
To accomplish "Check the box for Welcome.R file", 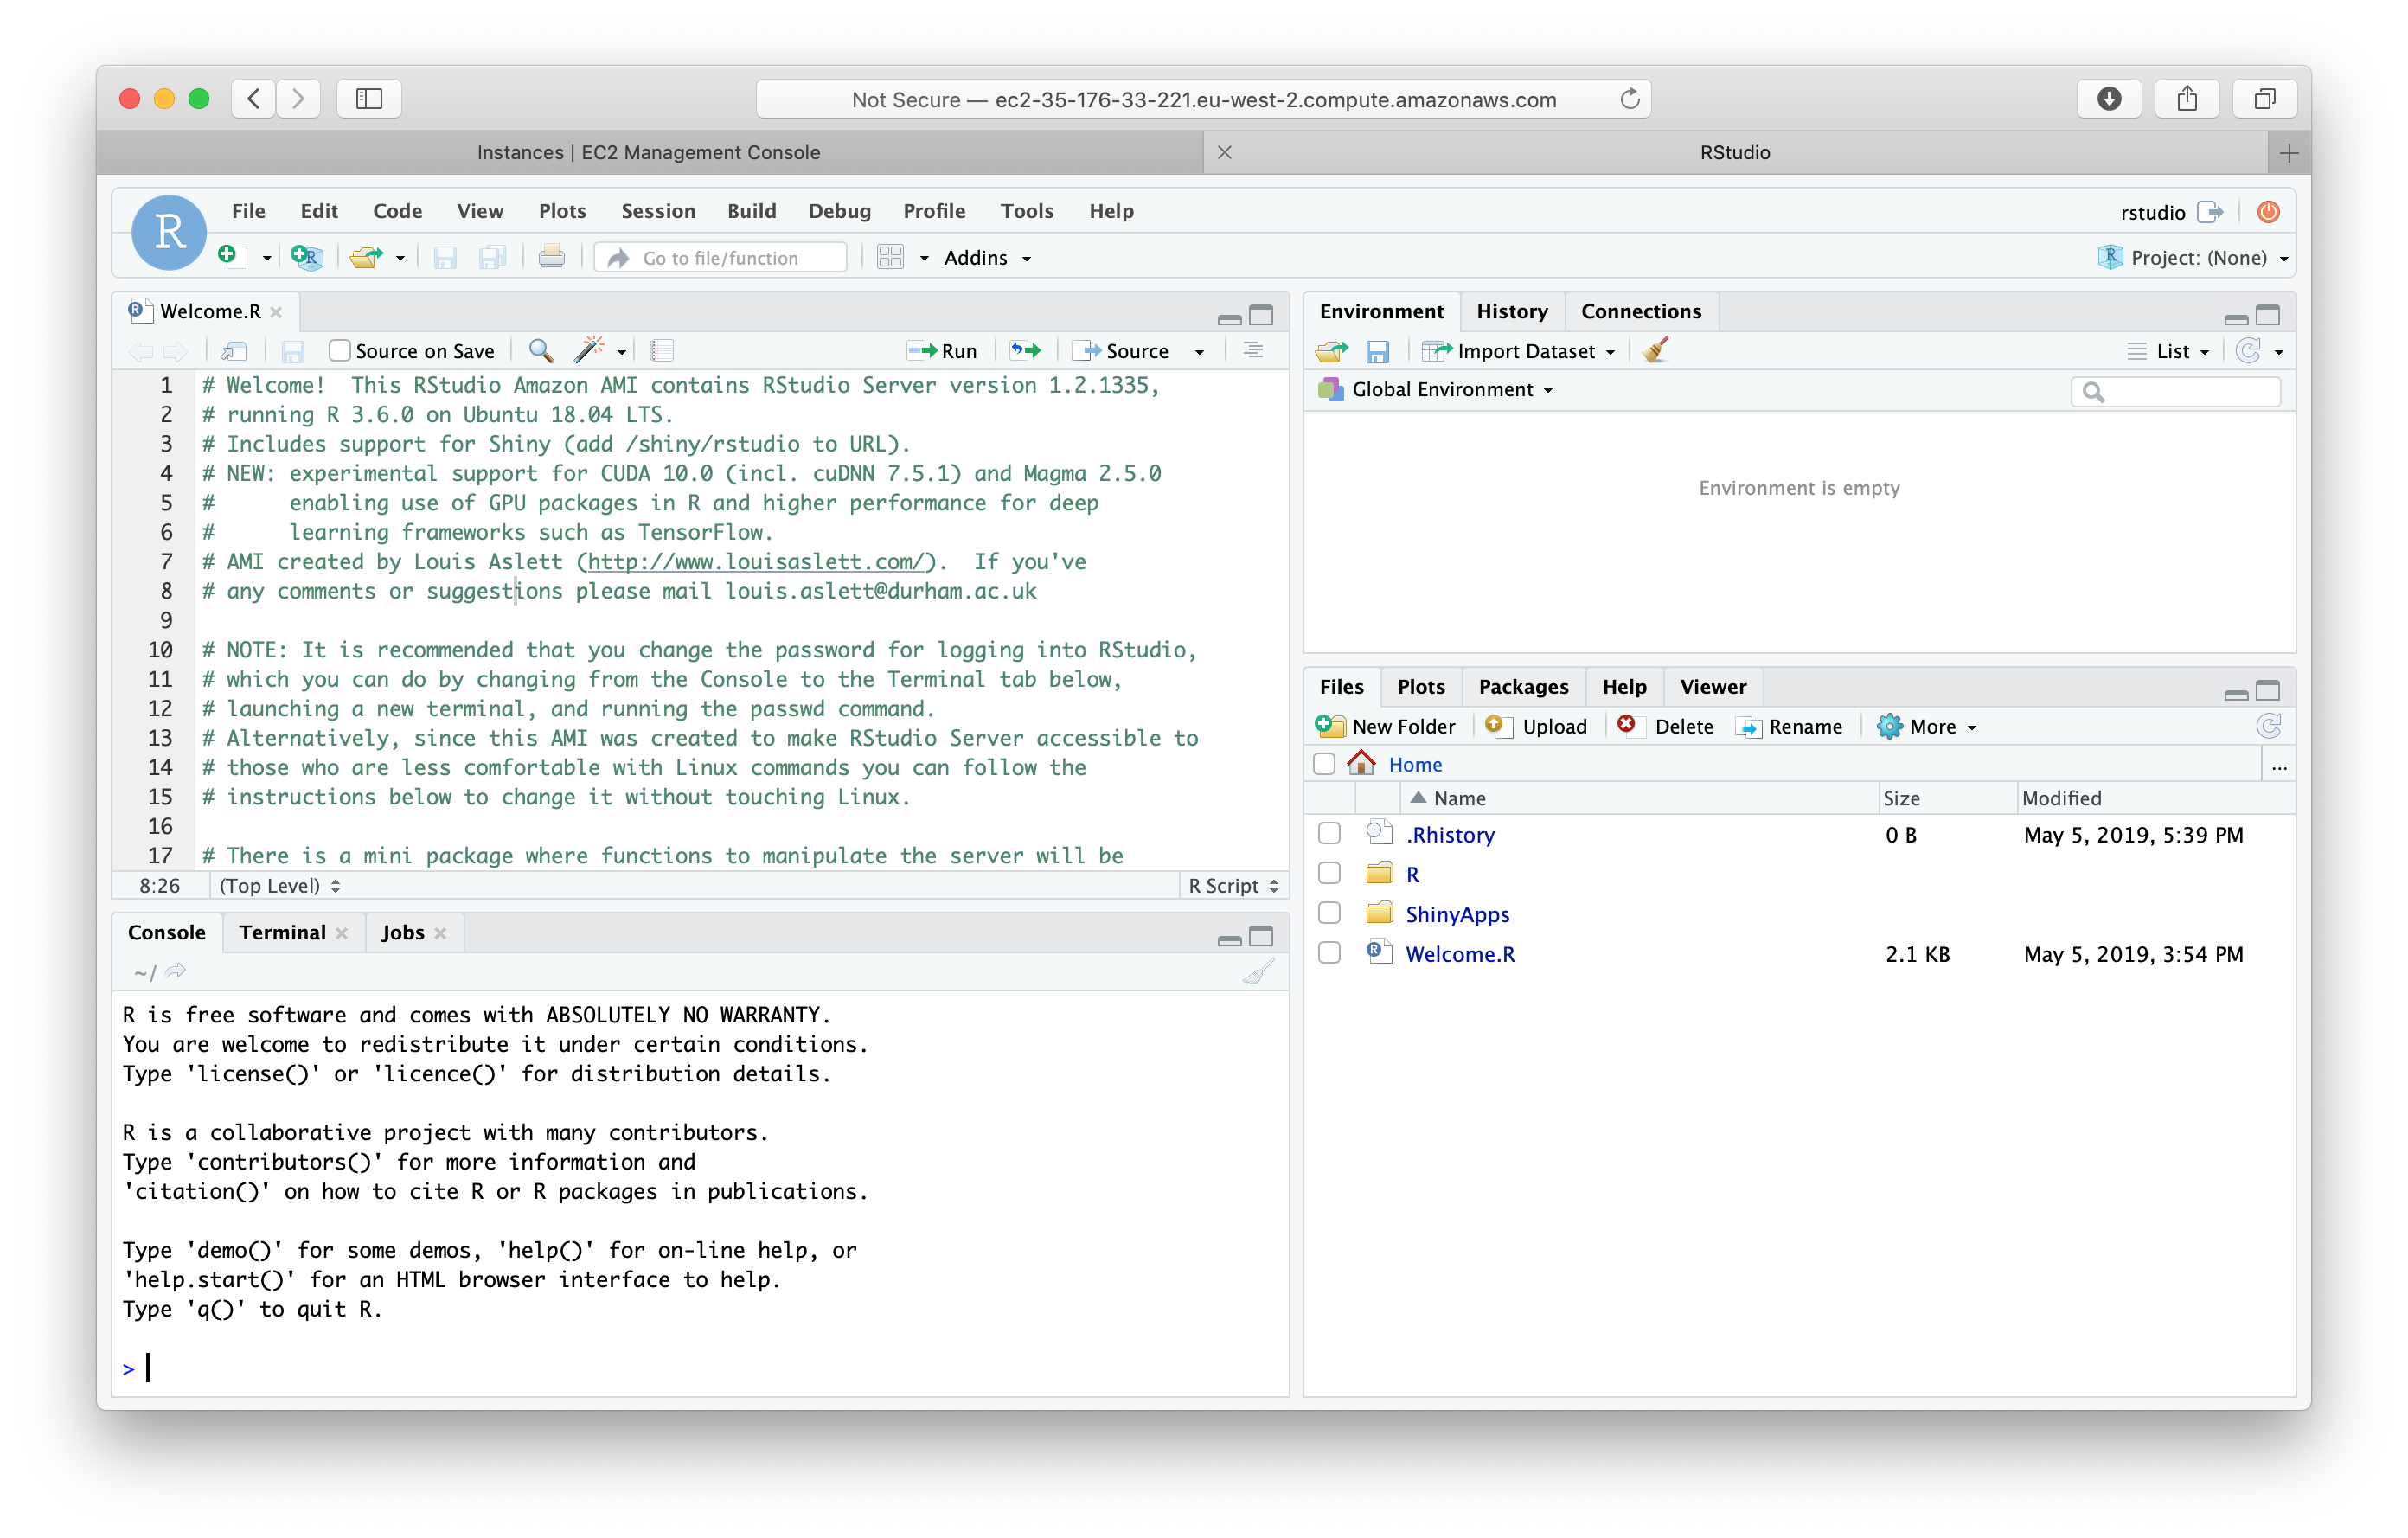I will click(1329, 953).
